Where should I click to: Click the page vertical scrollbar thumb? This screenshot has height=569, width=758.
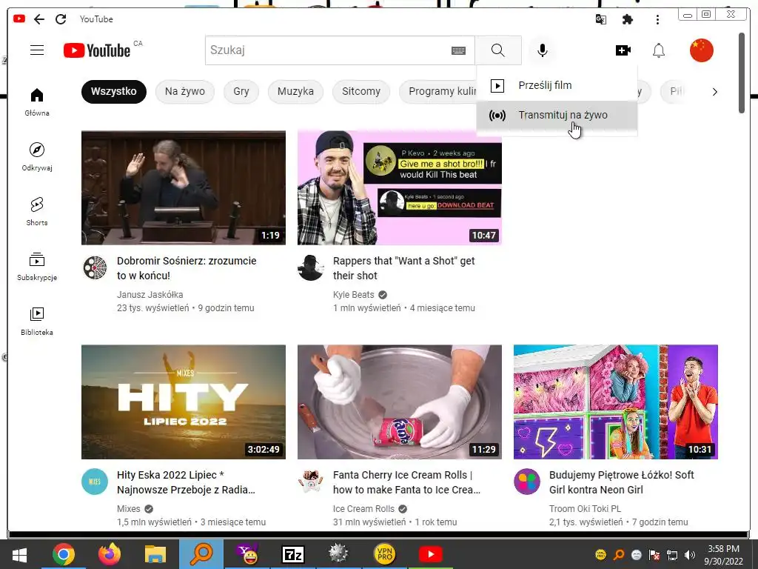742,73
